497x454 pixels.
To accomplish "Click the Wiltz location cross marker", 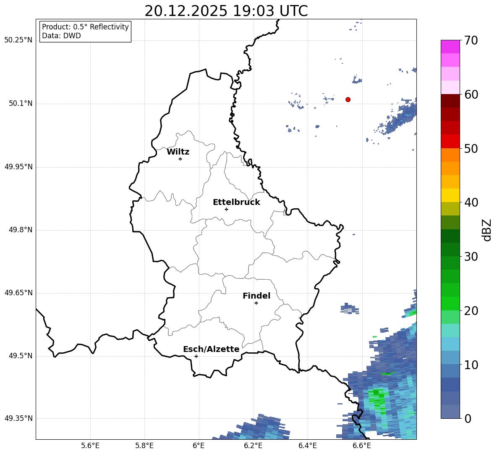I will (x=180, y=159).
